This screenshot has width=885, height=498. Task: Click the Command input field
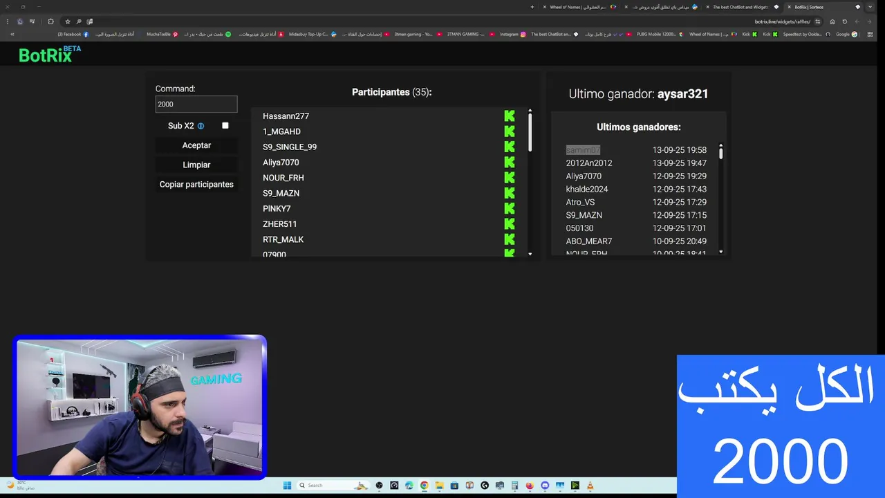point(196,104)
